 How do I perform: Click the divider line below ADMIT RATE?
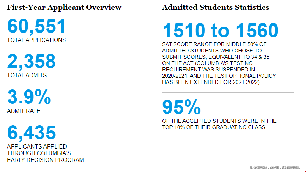pyautogui.click(x=73, y=118)
